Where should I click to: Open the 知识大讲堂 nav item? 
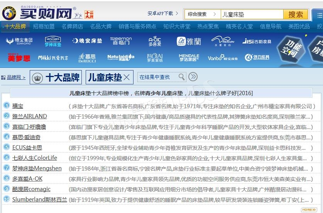tap(177, 27)
